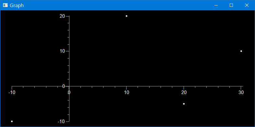Screen dimensions: 255x127
Task: Click the -10 label on x-axis
Action: tap(12, 92)
